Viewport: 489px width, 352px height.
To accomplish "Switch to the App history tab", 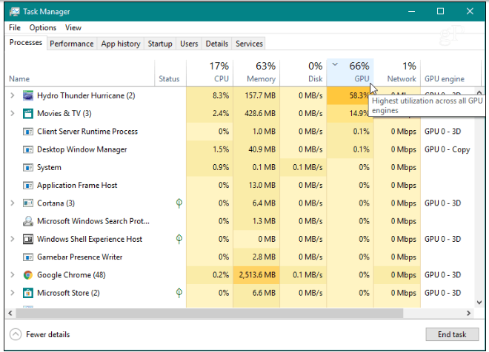I will click(x=121, y=44).
